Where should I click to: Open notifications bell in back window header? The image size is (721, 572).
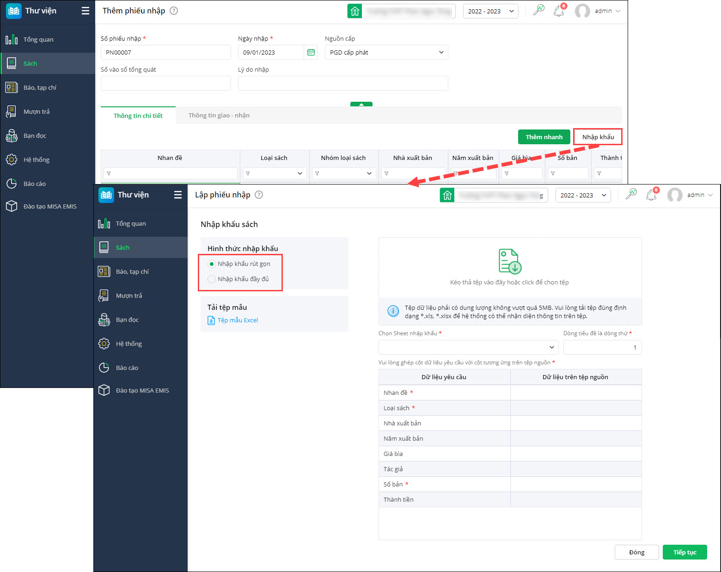click(x=559, y=10)
